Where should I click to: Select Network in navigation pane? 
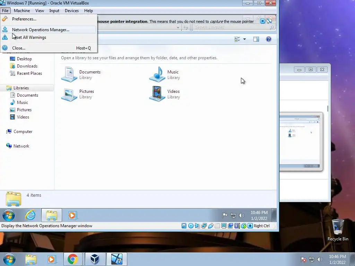21,146
